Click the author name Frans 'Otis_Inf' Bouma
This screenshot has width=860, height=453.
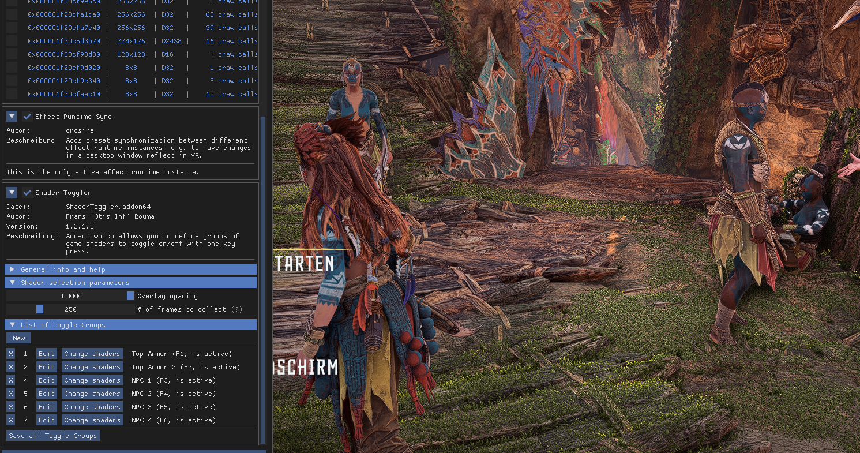110,216
